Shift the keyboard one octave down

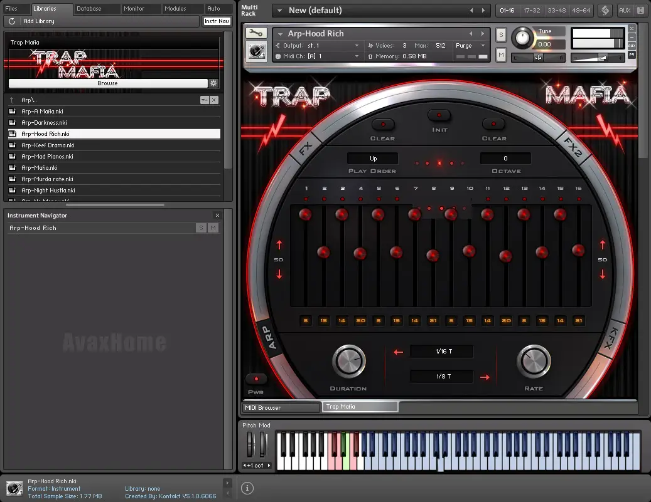pyautogui.click(x=245, y=466)
